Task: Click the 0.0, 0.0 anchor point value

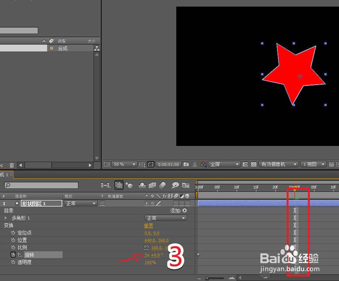Action: [152, 233]
